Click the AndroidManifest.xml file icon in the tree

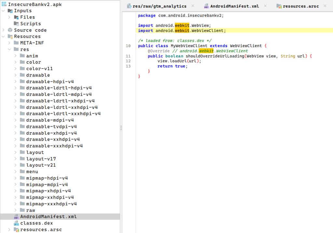click(16, 217)
